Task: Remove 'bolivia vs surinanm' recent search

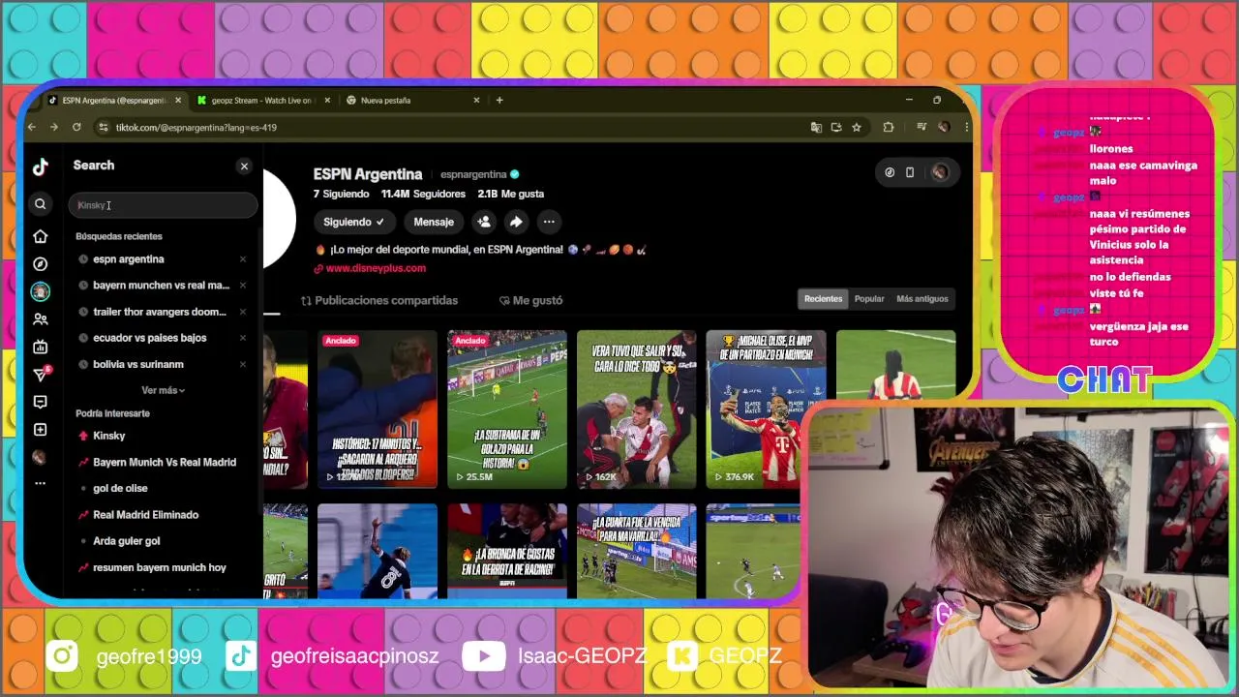Action: [243, 364]
